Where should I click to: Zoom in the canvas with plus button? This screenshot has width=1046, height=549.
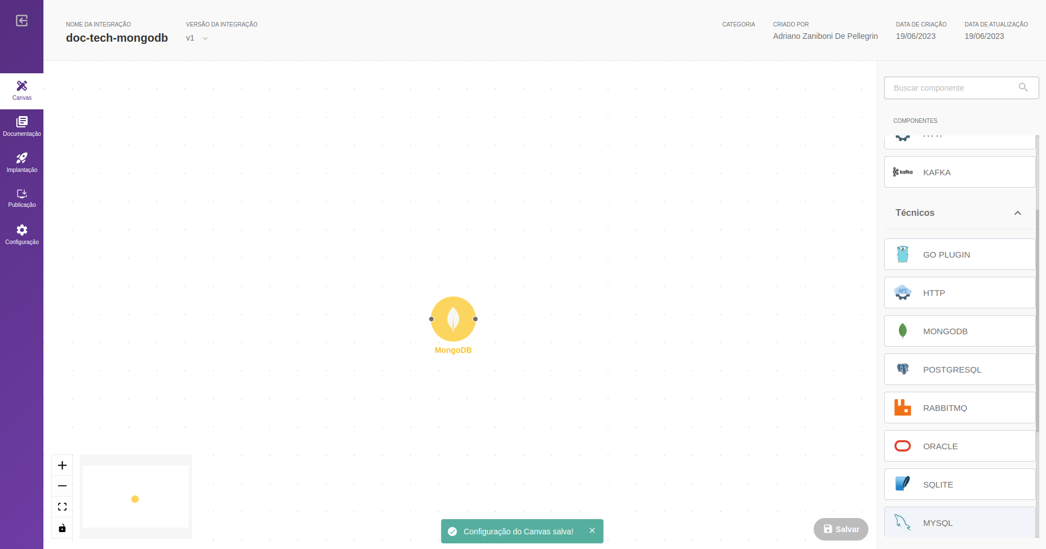pyautogui.click(x=62, y=465)
